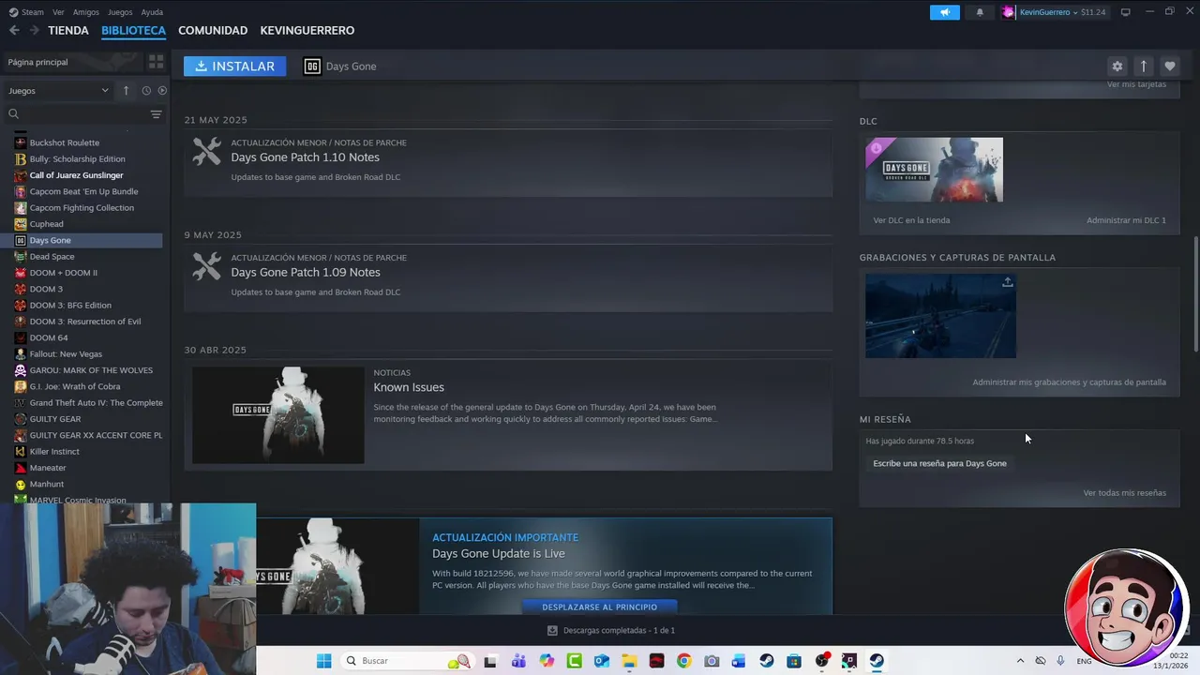Open the Amigos menu

click(x=85, y=12)
